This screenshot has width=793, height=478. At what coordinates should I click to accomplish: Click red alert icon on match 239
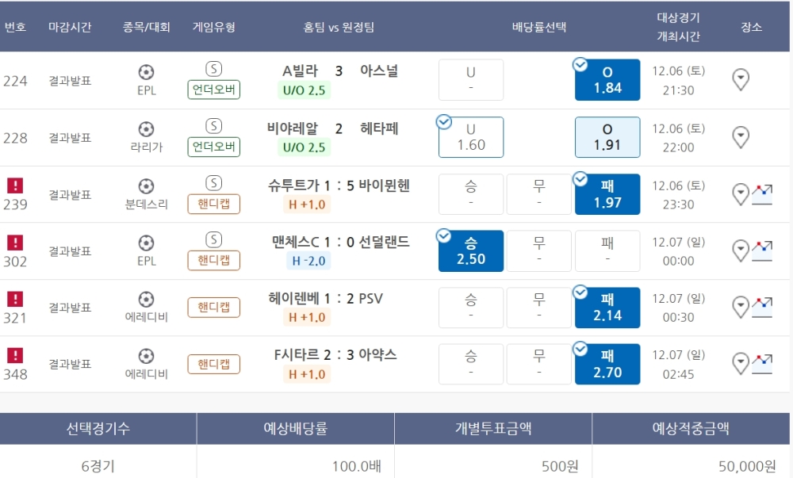coord(15,185)
